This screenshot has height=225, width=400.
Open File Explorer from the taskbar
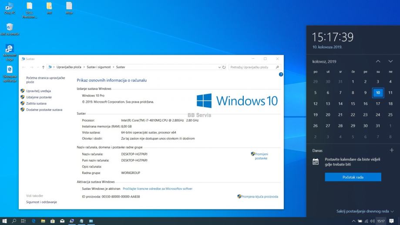click(43, 221)
